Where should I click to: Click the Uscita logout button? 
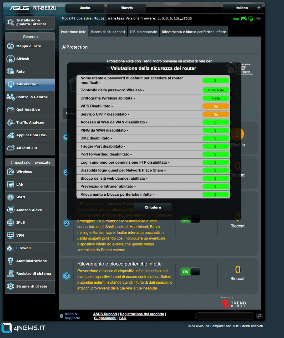[85, 8]
